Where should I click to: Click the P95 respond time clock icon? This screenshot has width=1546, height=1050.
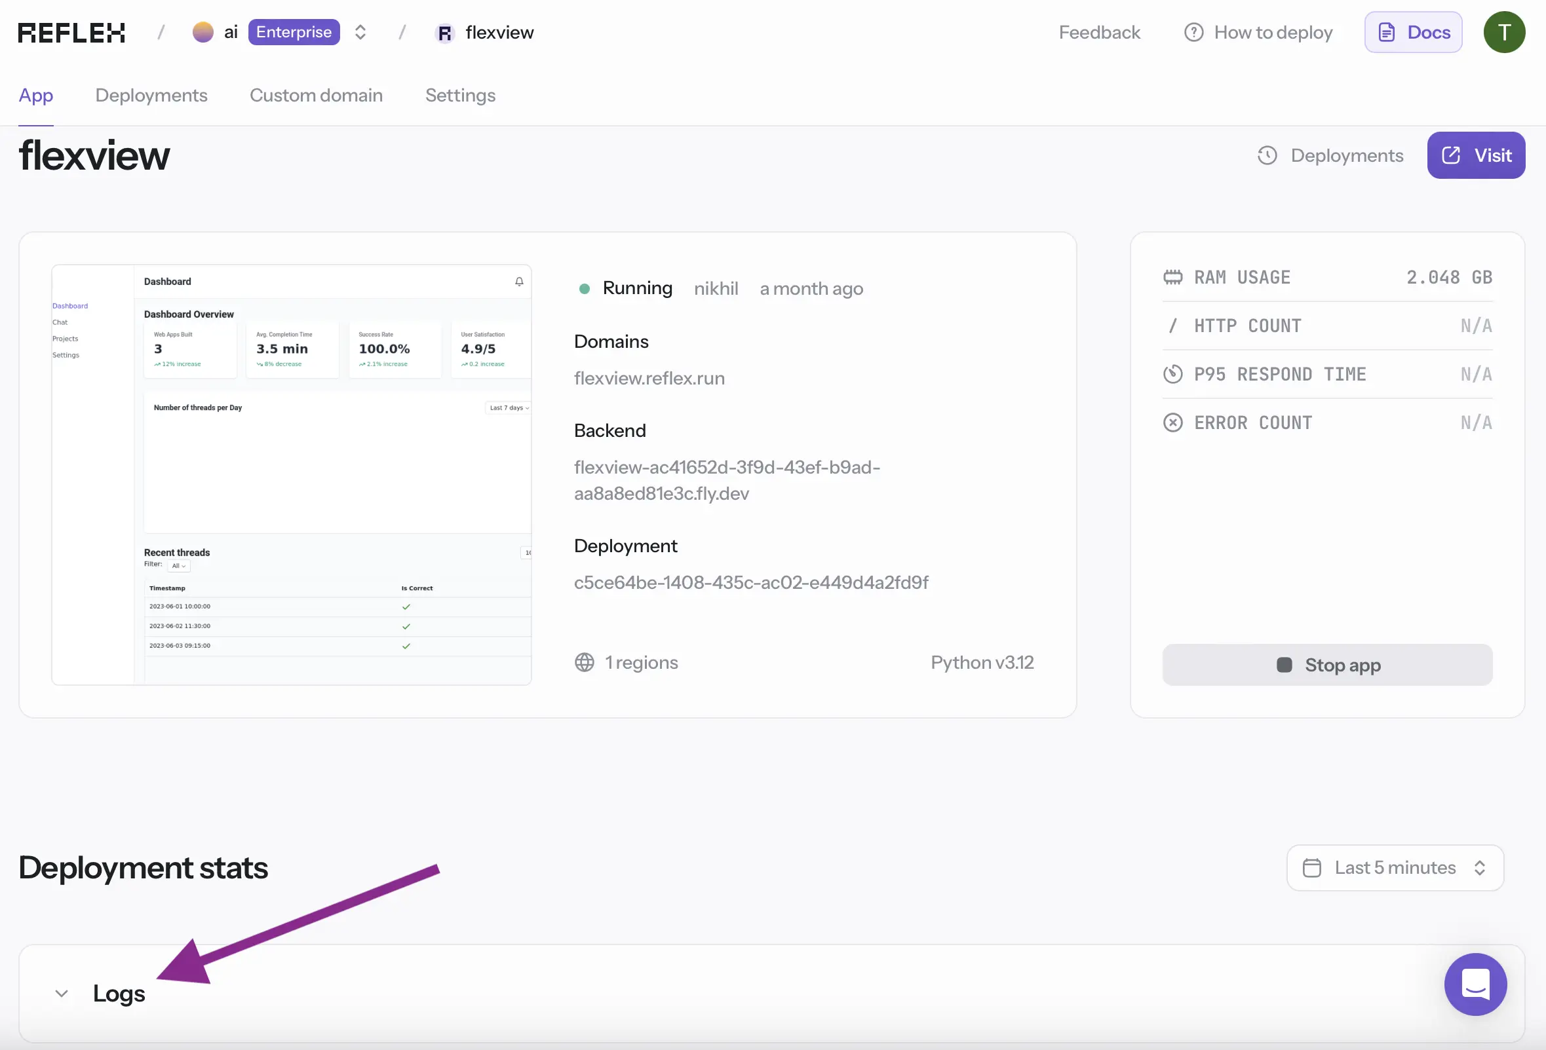[x=1172, y=375]
